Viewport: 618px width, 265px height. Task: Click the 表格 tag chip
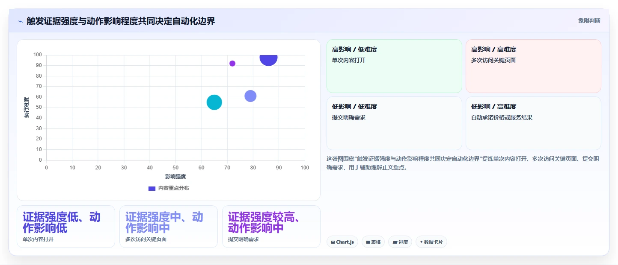[373, 242]
